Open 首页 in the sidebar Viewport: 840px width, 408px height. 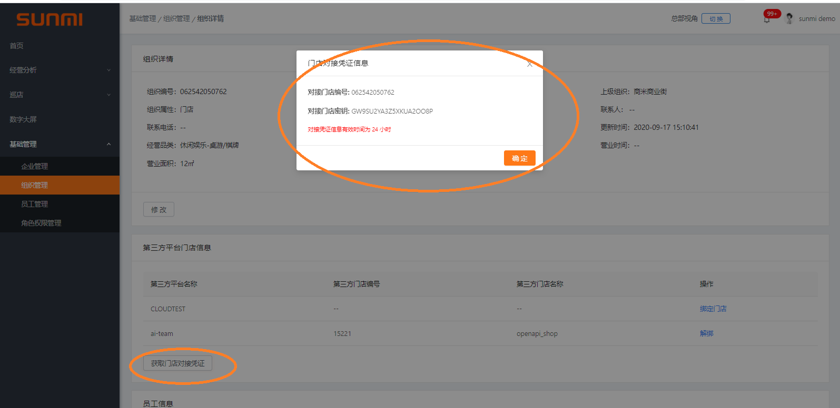(x=16, y=46)
